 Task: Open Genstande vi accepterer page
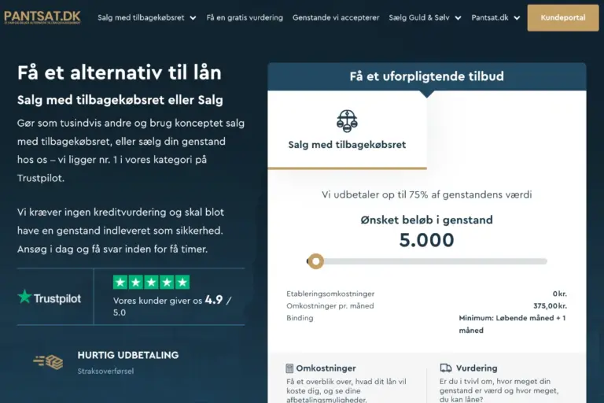[336, 18]
